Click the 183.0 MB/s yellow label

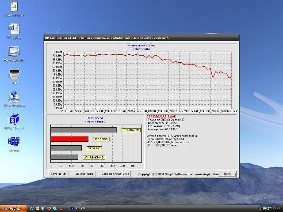tap(101, 140)
